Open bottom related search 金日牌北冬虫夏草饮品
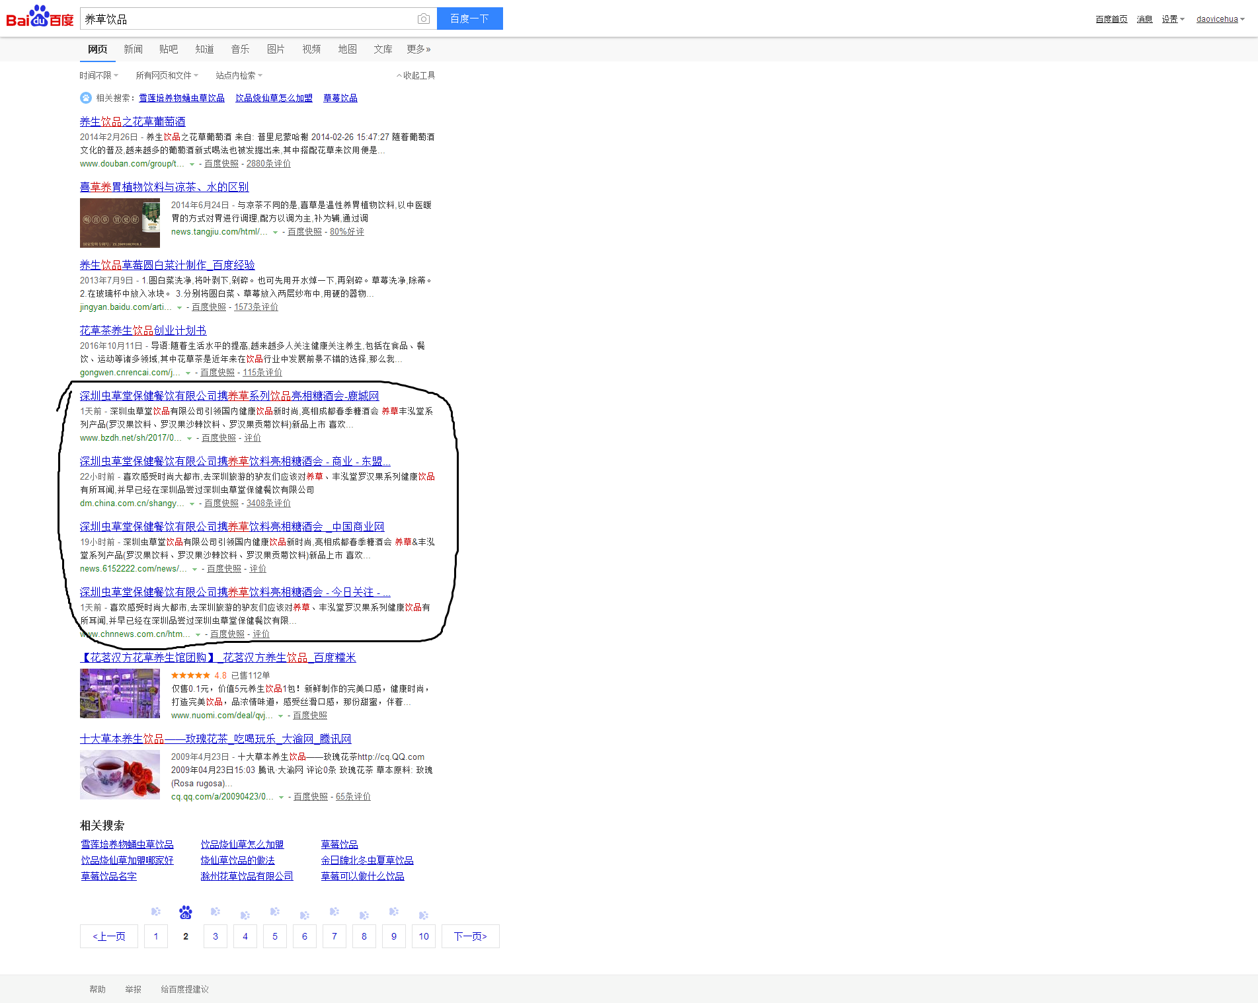The image size is (1258, 1003). (x=367, y=860)
